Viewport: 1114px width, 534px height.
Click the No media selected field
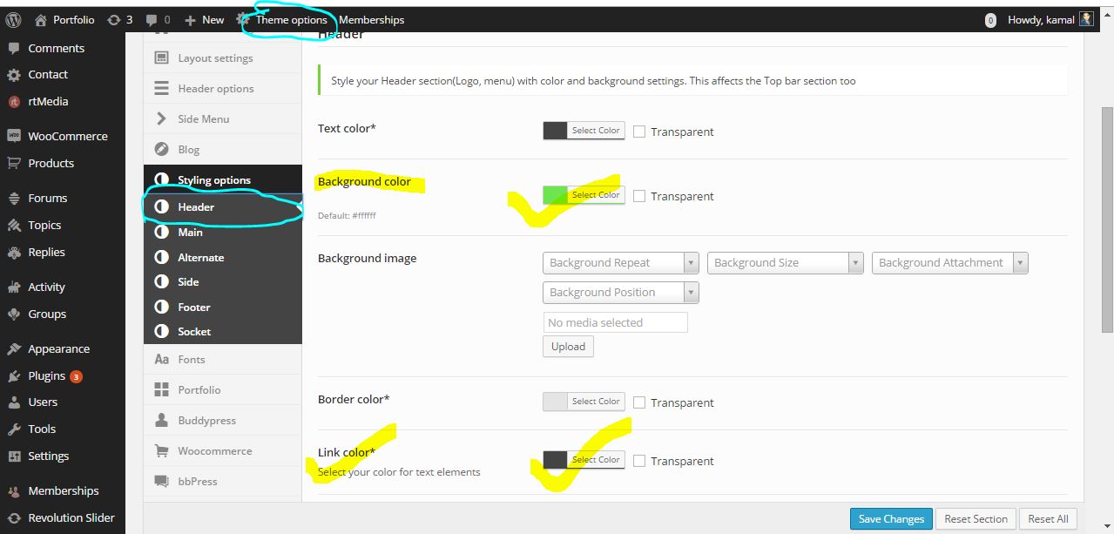pyautogui.click(x=615, y=322)
